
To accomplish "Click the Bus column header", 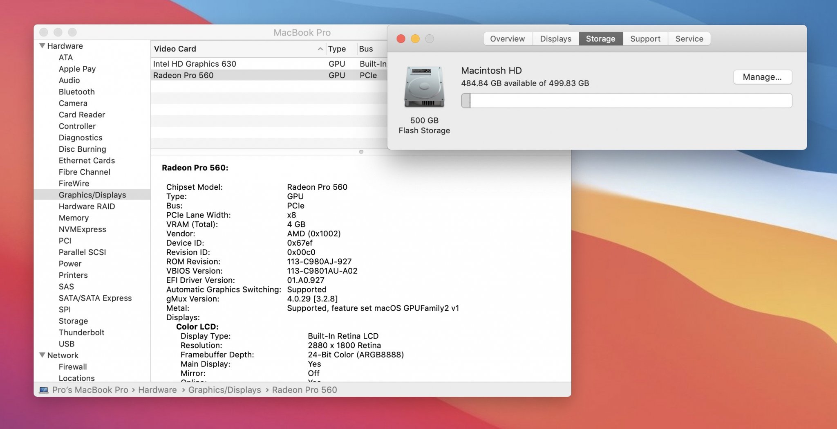I will [372, 49].
